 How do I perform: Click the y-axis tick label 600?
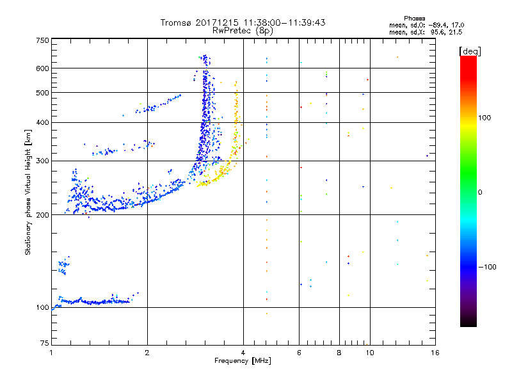(42, 68)
